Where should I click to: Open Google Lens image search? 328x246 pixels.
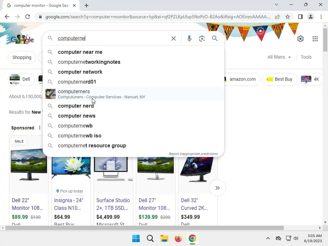[x=202, y=38]
